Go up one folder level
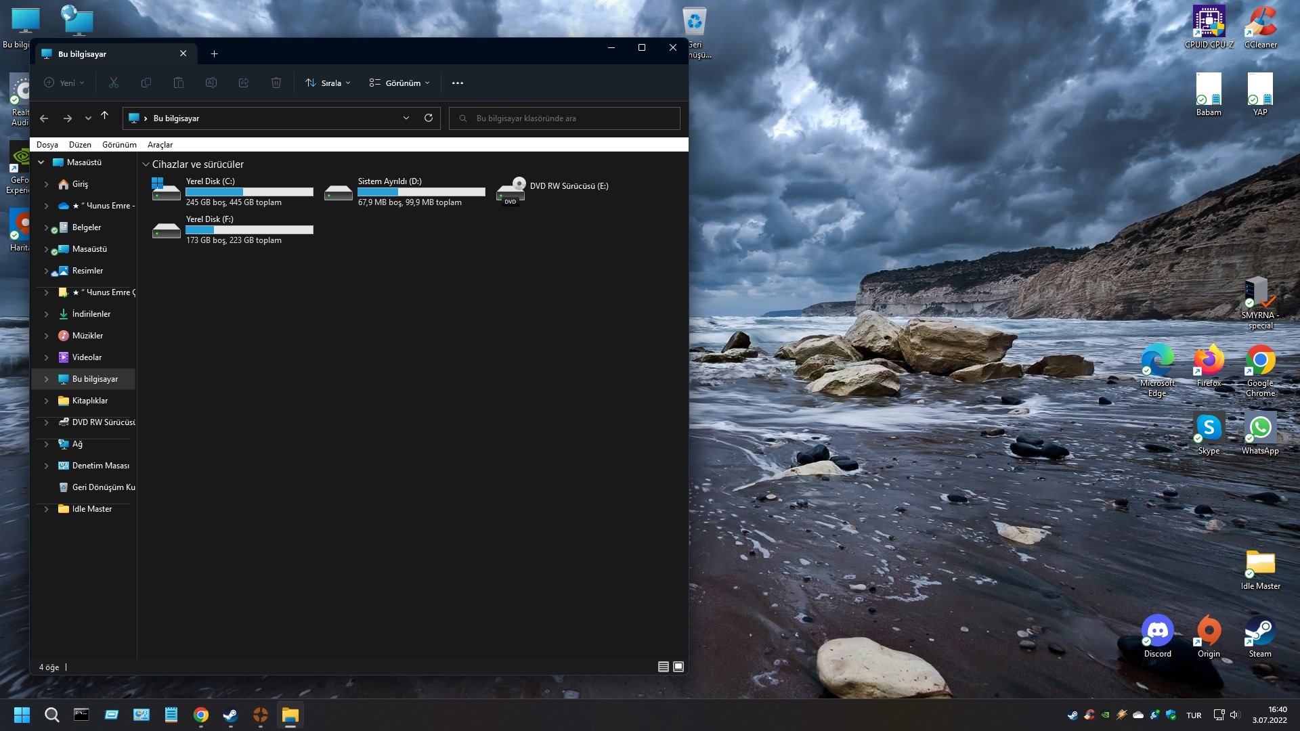Image resolution: width=1300 pixels, height=731 pixels. [x=104, y=116]
